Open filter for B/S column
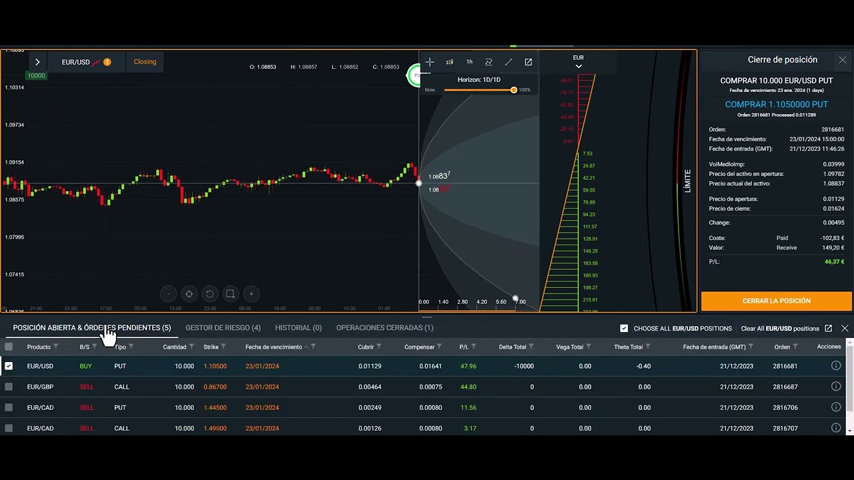Image resolution: width=854 pixels, height=480 pixels. (x=94, y=347)
